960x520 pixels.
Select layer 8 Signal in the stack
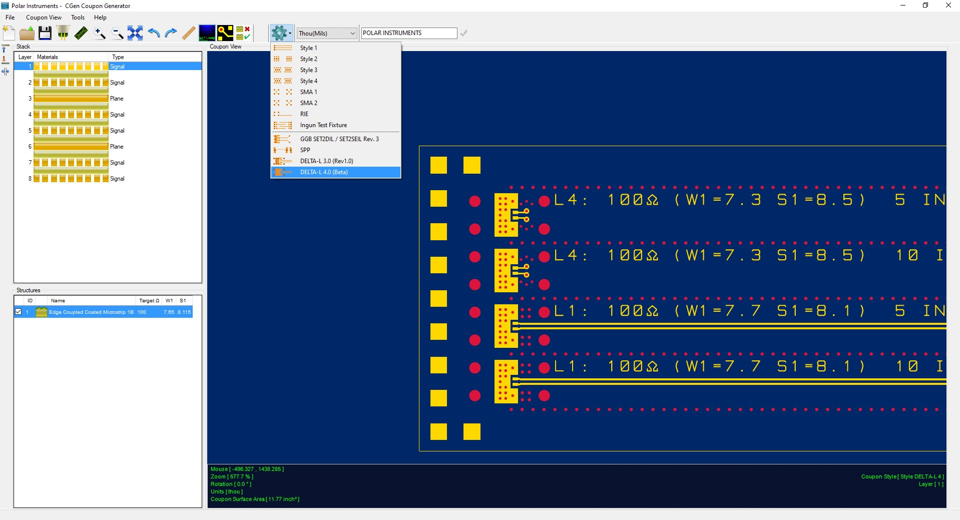[x=108, y=179]
